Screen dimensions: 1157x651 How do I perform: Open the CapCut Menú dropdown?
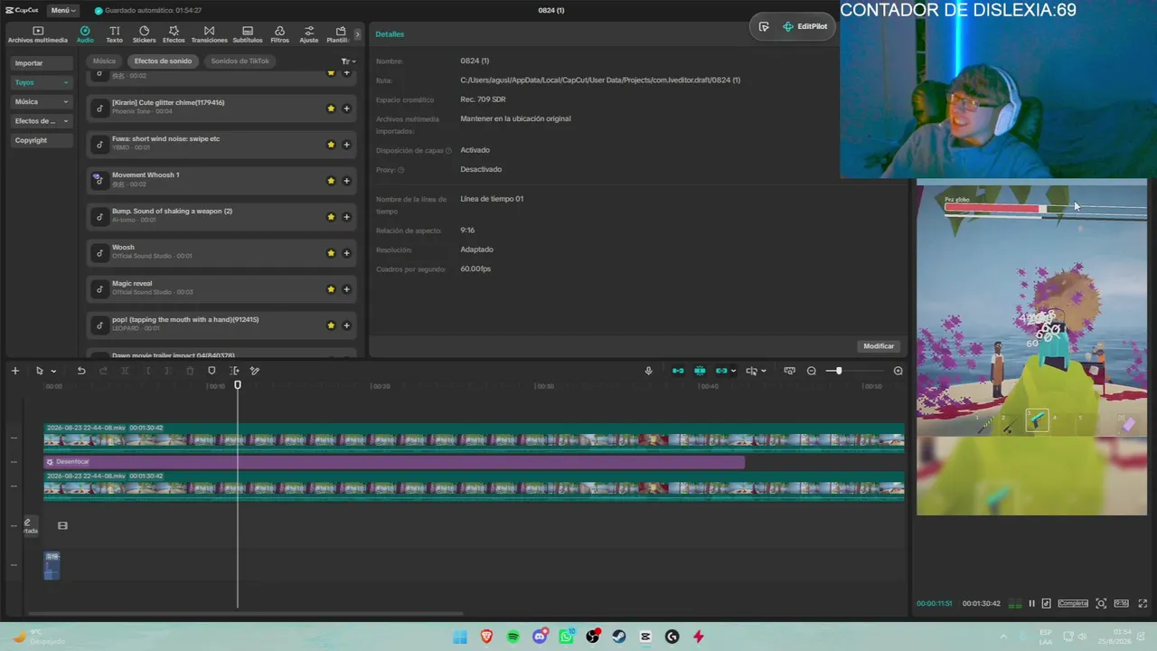[x=62, y=10]
